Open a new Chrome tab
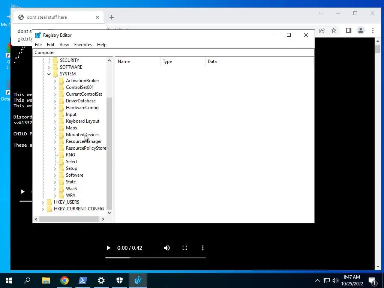The width and height of the screenshot is (384, 288). click(112, 17)
